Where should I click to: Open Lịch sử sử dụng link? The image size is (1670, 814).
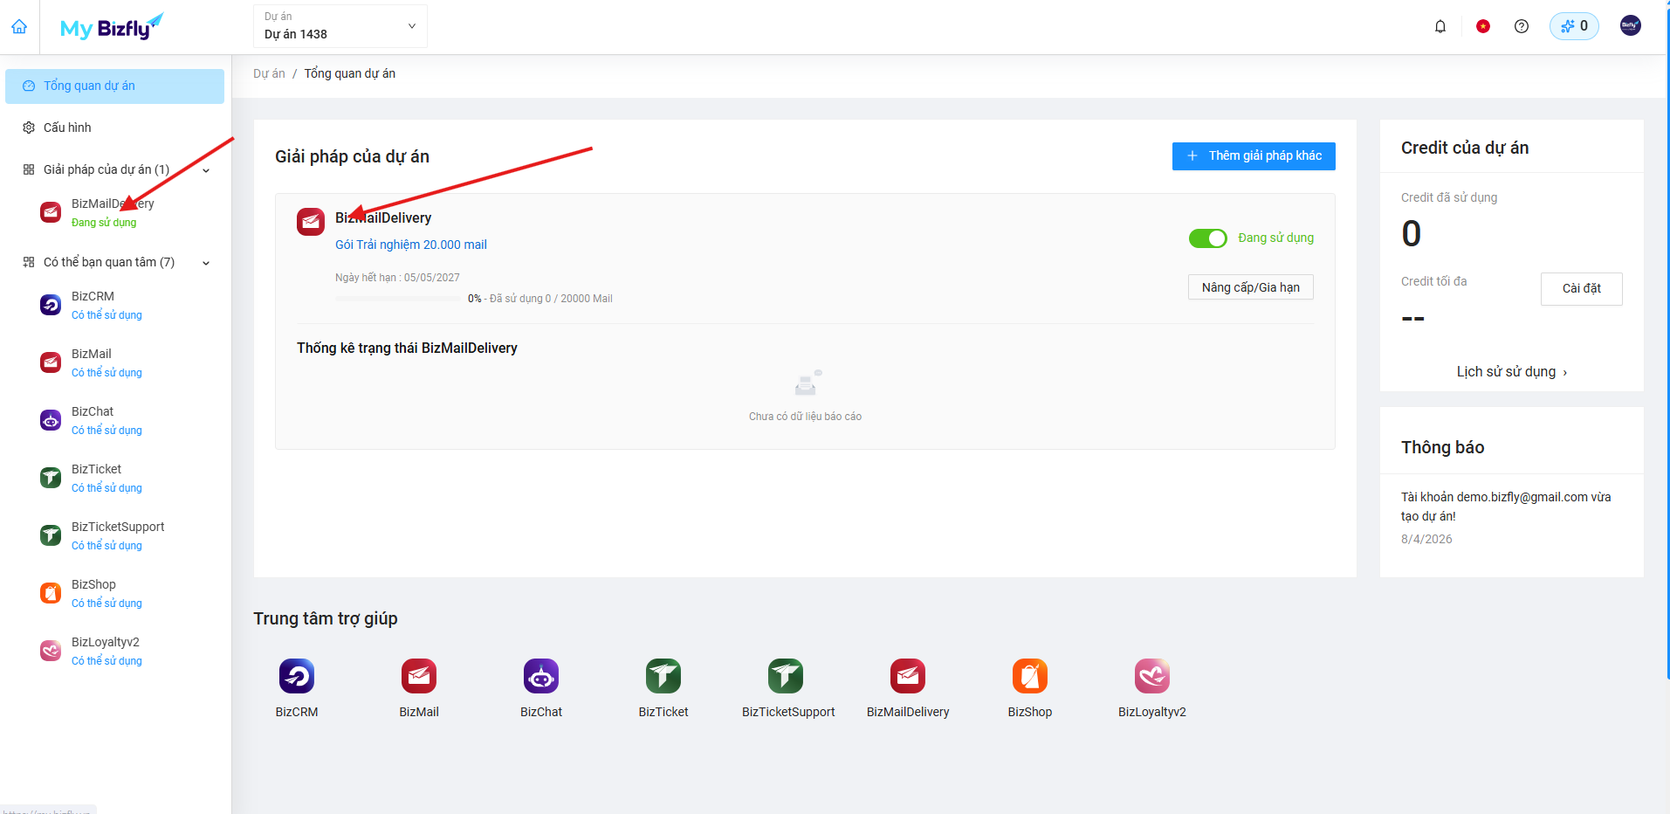pyautogui.click(x=1512, y=372)
